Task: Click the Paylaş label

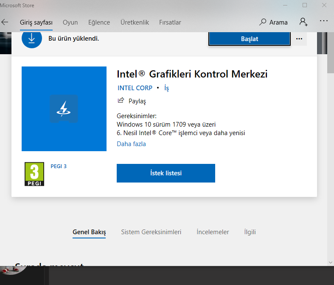Action: pyautogui.click(x=137, y=101)
